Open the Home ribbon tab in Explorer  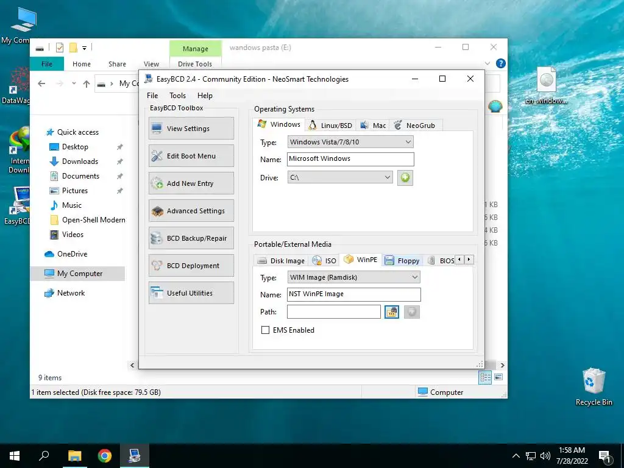tap(82, 63)
